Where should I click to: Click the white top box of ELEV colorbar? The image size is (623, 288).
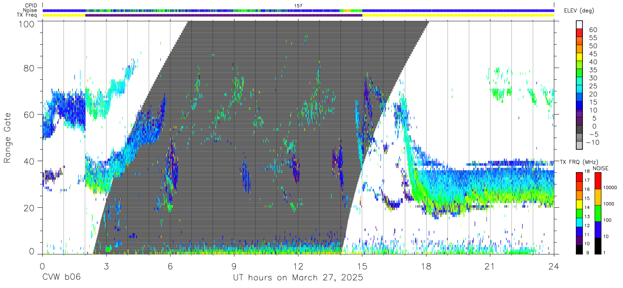[579, 25]
